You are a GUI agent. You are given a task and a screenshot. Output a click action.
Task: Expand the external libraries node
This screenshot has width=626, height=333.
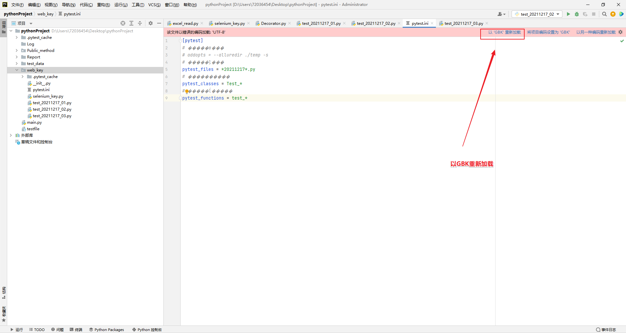11,135
